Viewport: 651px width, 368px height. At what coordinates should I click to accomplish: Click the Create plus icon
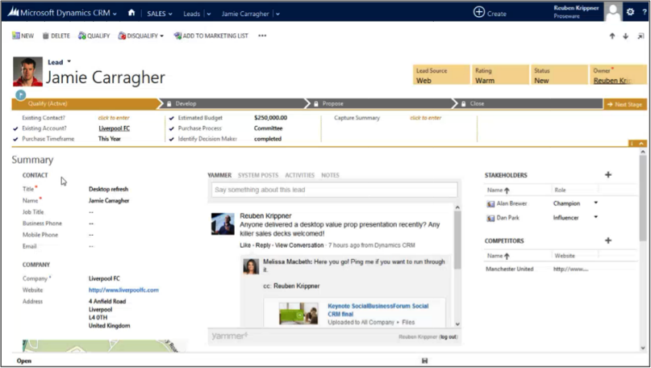pyautogui.click(x=478, y=12)
